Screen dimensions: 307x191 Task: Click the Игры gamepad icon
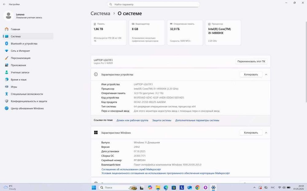tap(7, 87)
